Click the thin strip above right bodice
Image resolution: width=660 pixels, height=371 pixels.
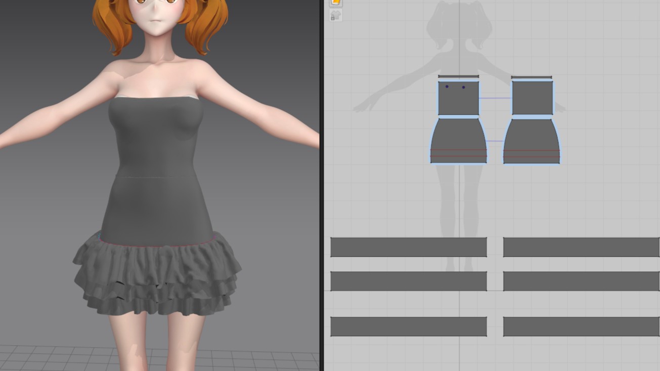click(532, 78)
